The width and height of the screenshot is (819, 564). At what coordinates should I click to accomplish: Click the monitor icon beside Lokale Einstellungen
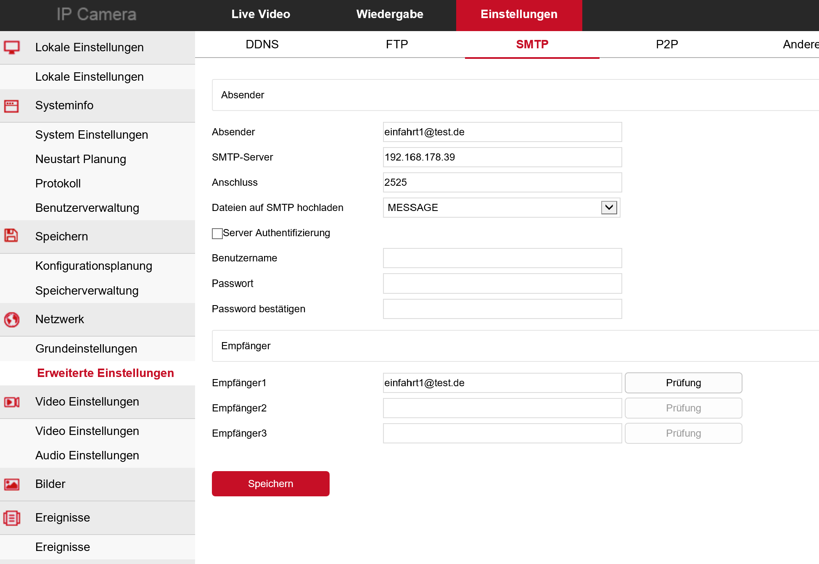click(x=12, y=47)
